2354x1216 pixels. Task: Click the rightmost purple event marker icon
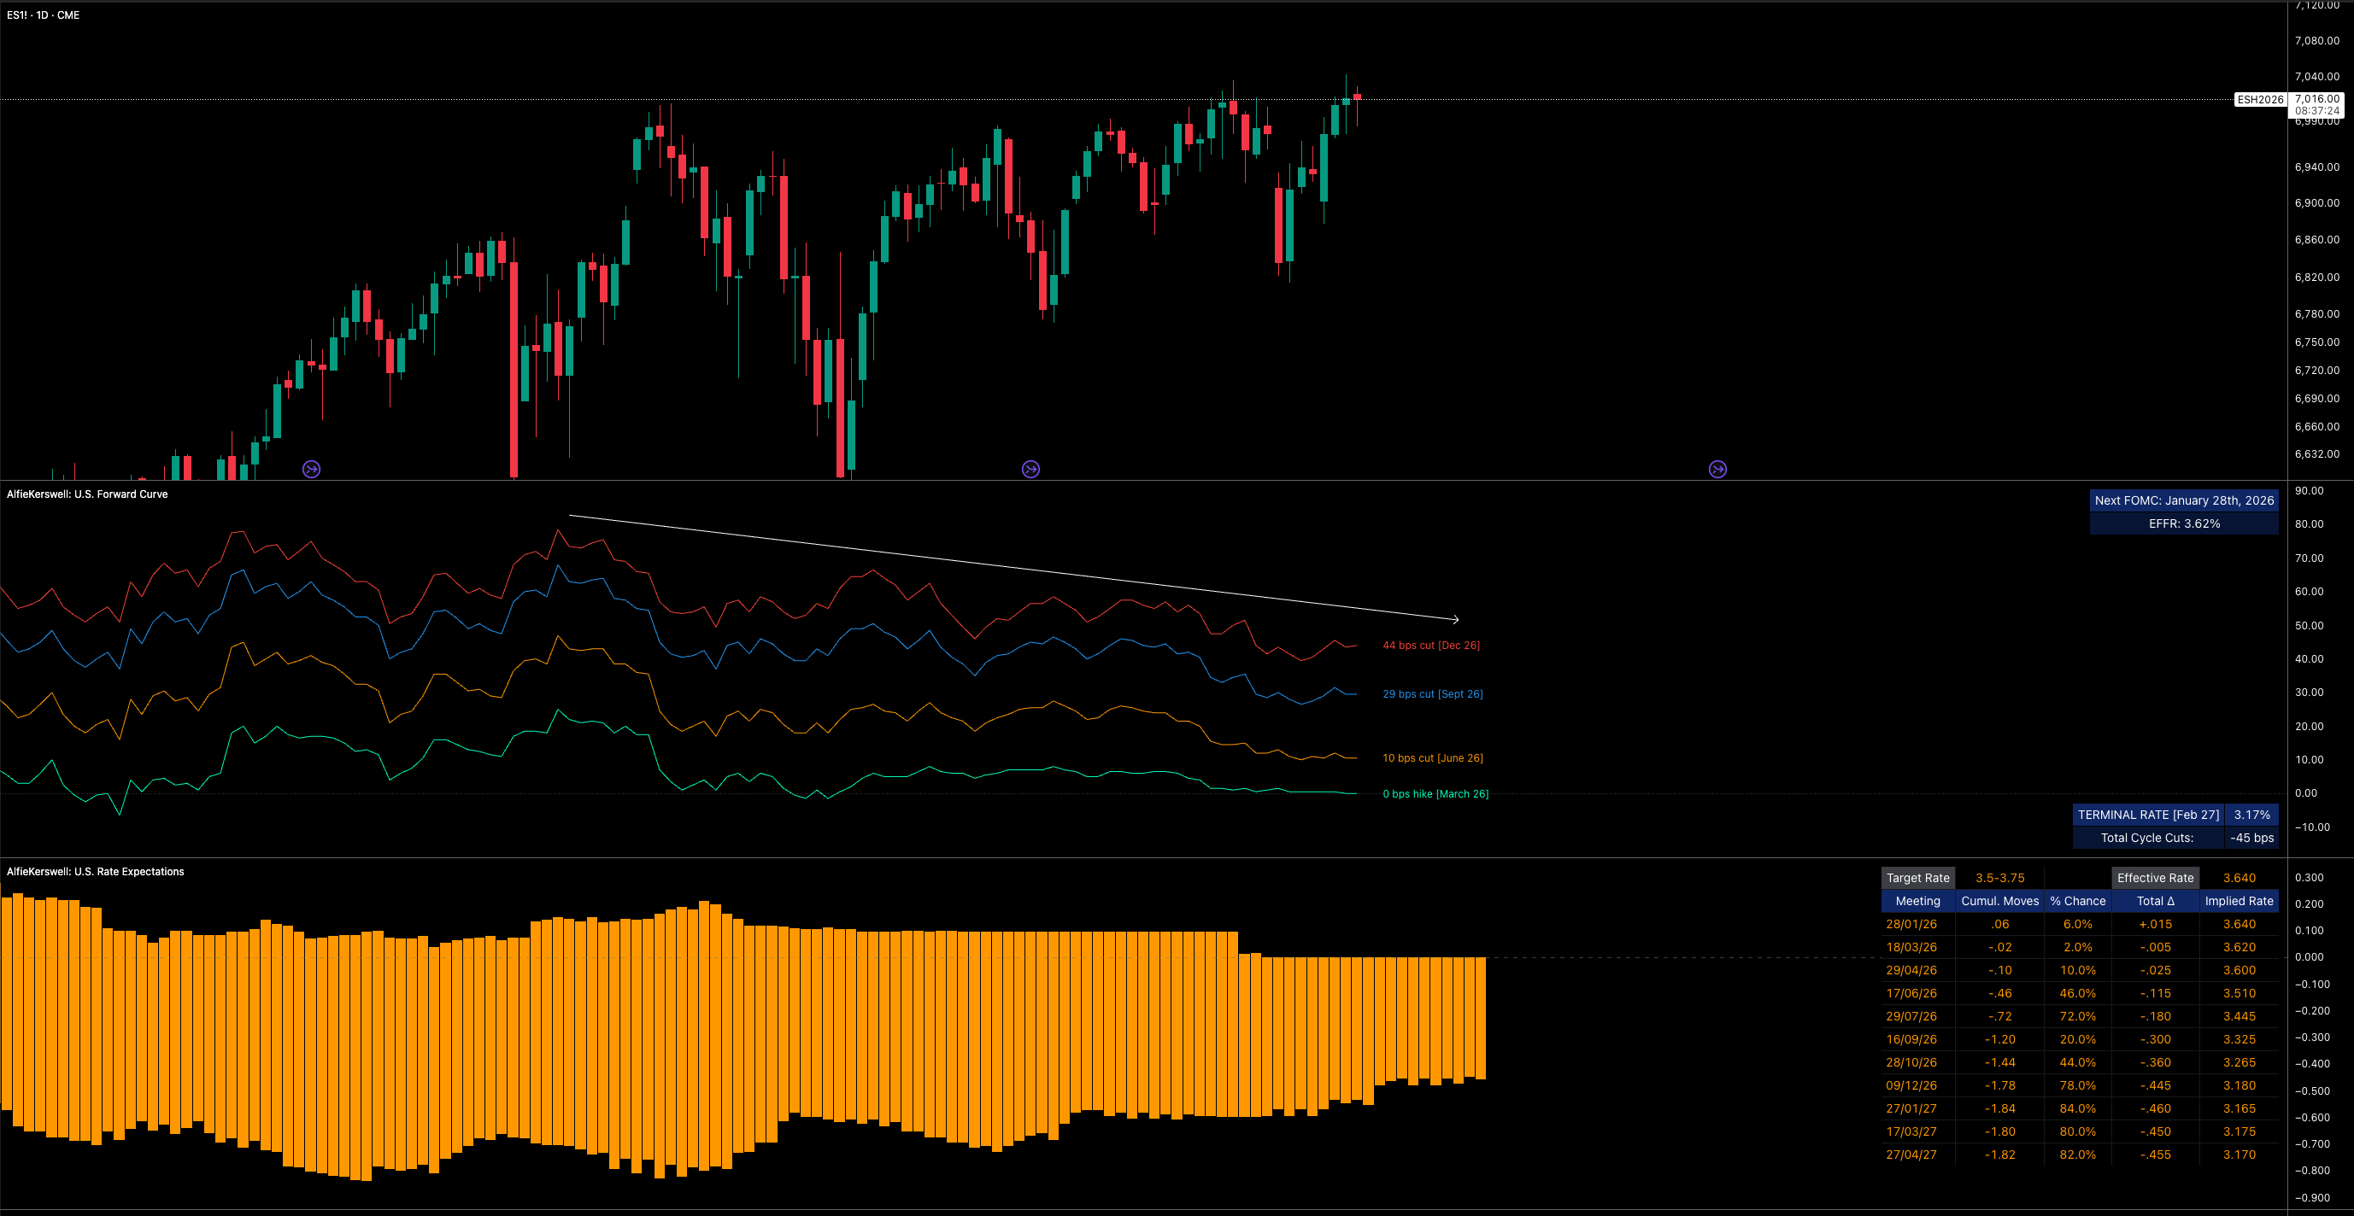click(x=1718, y=470)
